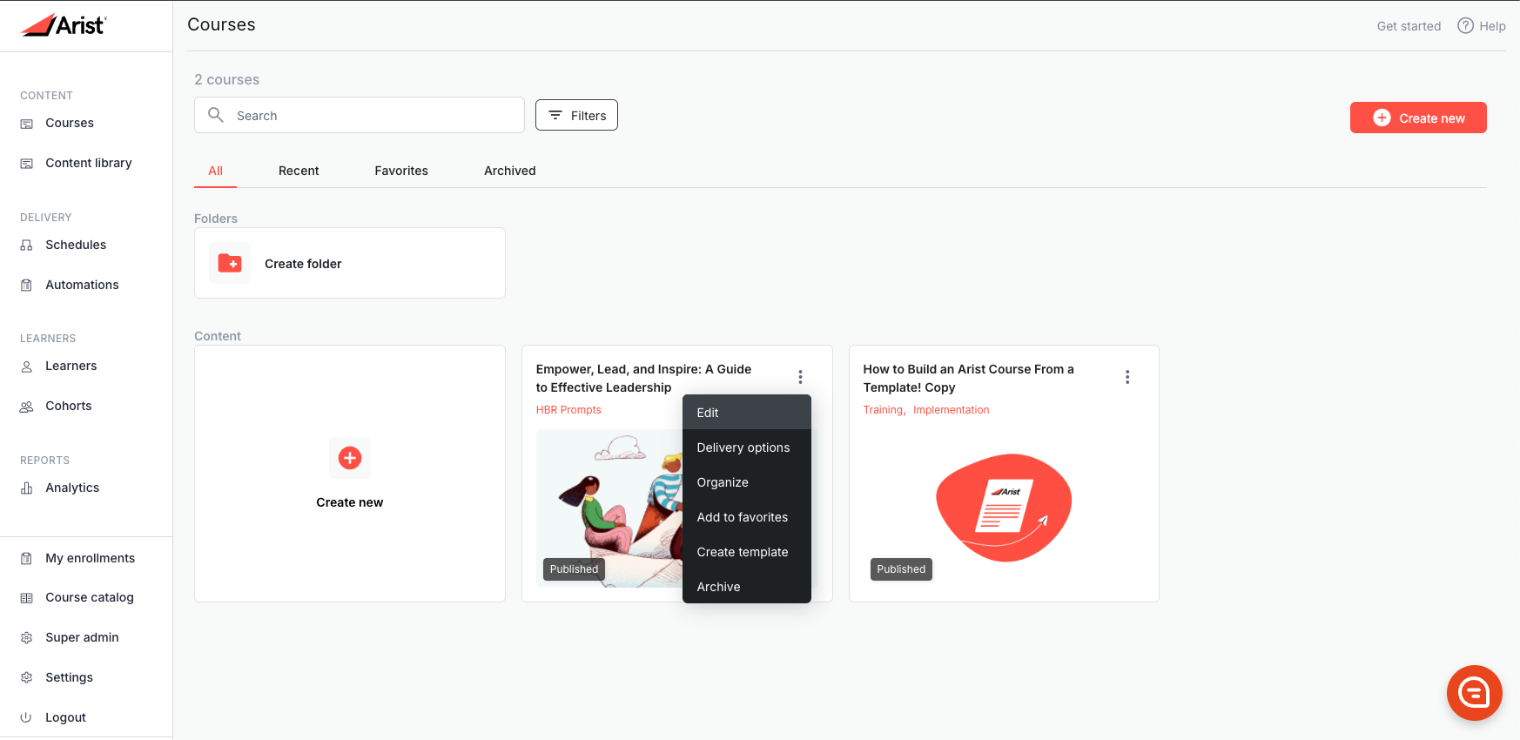This screenshot has width=1520, height=740.
Task: Click the search magnifier icon
Action: (x=216, y=115)
